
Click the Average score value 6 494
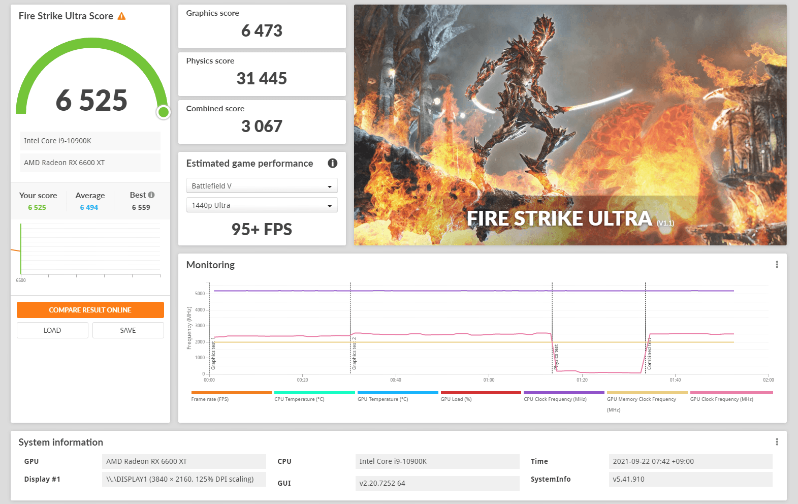tap(89, 207)
